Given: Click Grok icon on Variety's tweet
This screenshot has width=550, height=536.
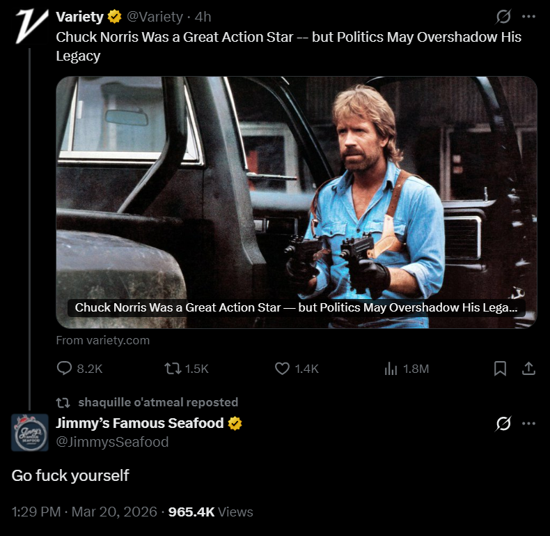Looking at the screenshot, I should click(502, 17).
